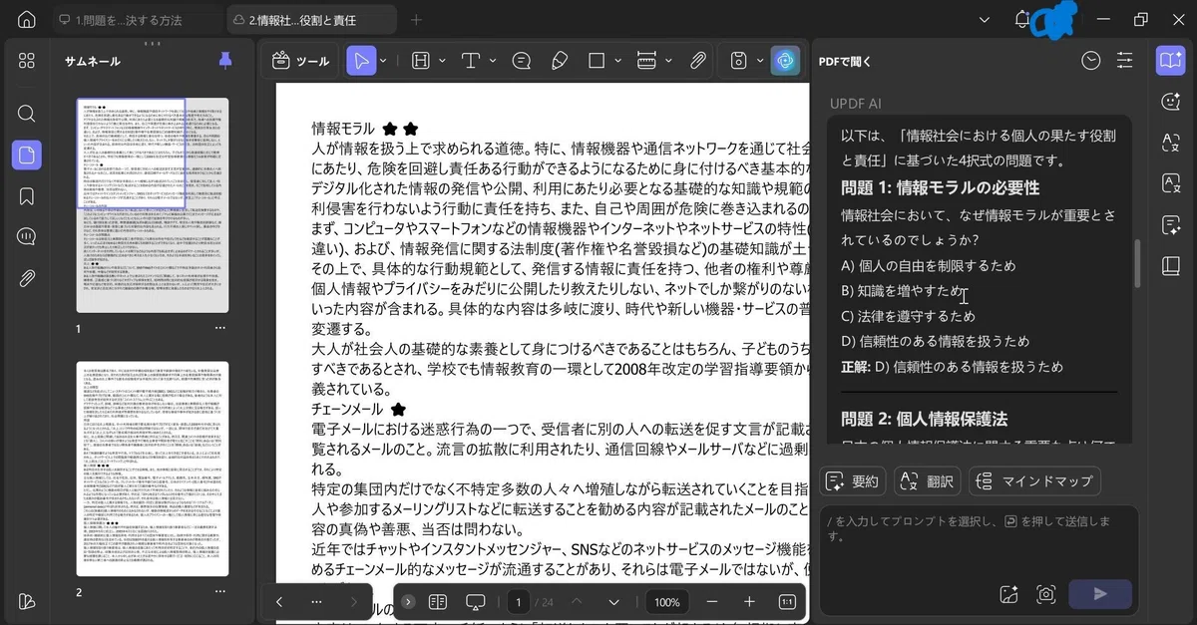The height and width of the screenshot is (625, 1197).
Task: Select the AI chat icon in right sidebar
Action: 1171,60
